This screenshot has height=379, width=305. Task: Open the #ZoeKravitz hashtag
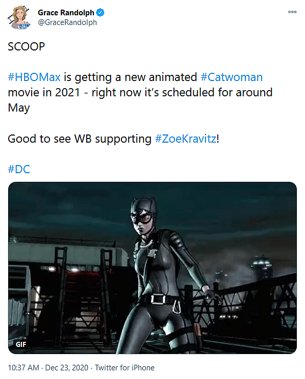click(186, 139)
